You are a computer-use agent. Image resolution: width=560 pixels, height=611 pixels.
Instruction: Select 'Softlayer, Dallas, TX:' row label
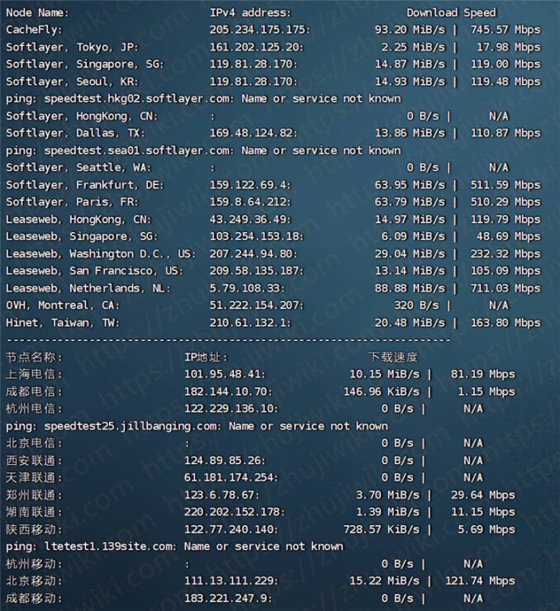pyautogui.click(x=76, y=133)
